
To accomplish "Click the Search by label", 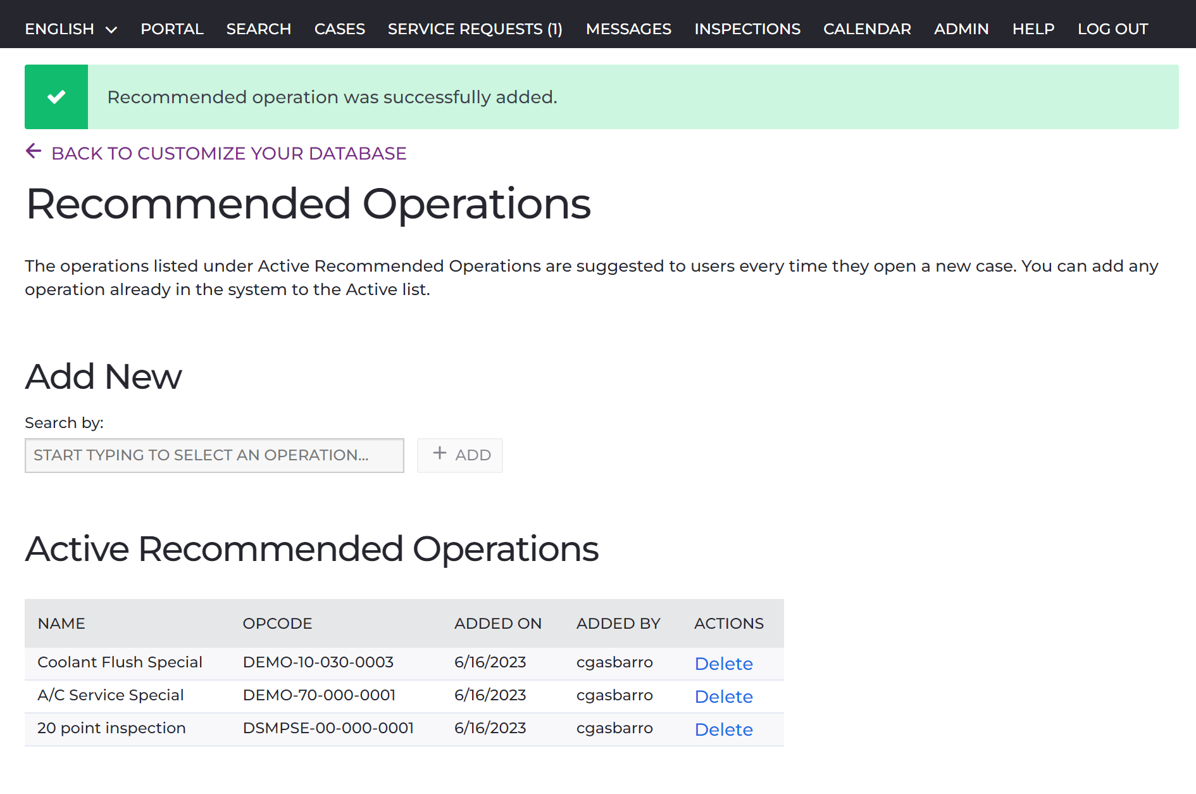I will click(64, 423).
